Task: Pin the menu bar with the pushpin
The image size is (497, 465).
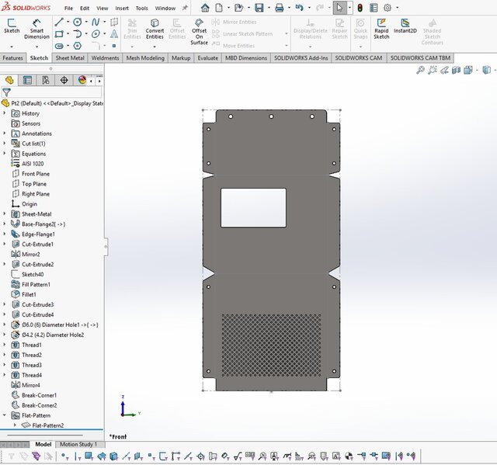Action: (185, 8)
